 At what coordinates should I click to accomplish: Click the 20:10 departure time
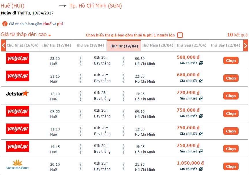coord(55,165)
